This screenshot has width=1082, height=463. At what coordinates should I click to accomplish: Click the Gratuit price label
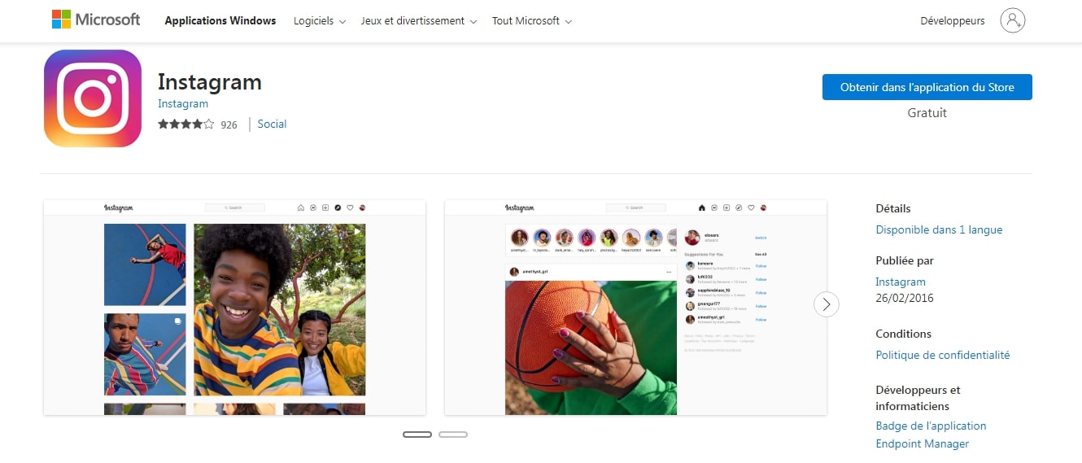pyautogui.click(x=927, y=113)
